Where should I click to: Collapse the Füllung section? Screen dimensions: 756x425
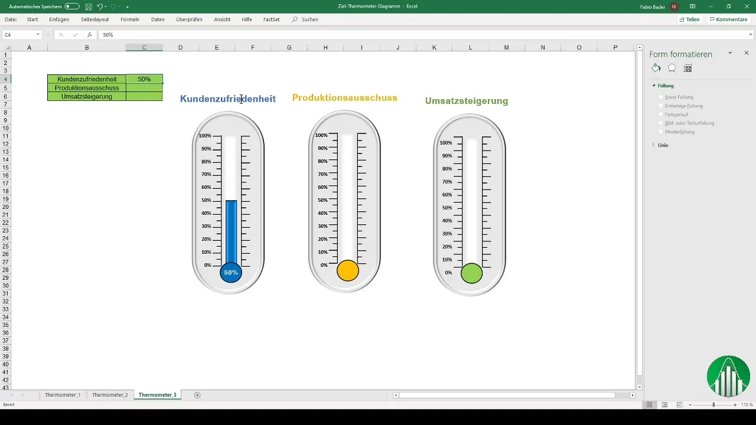point(654,86)
